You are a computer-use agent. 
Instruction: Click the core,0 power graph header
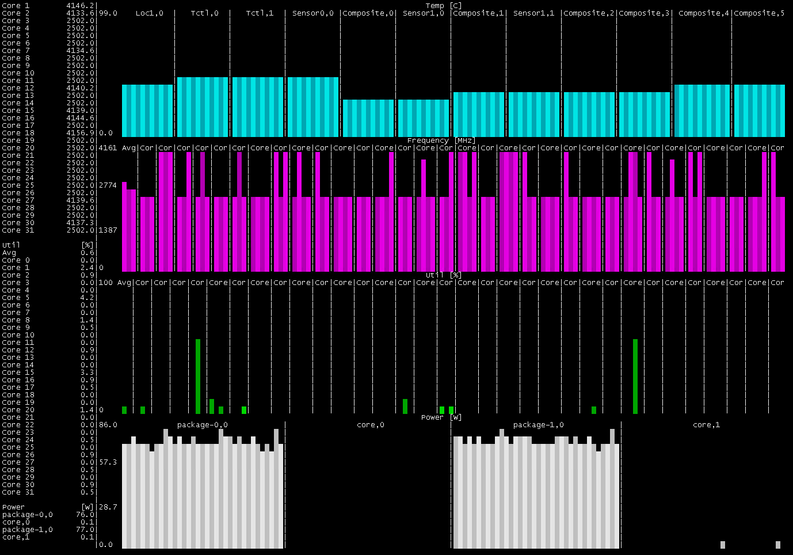370,425
